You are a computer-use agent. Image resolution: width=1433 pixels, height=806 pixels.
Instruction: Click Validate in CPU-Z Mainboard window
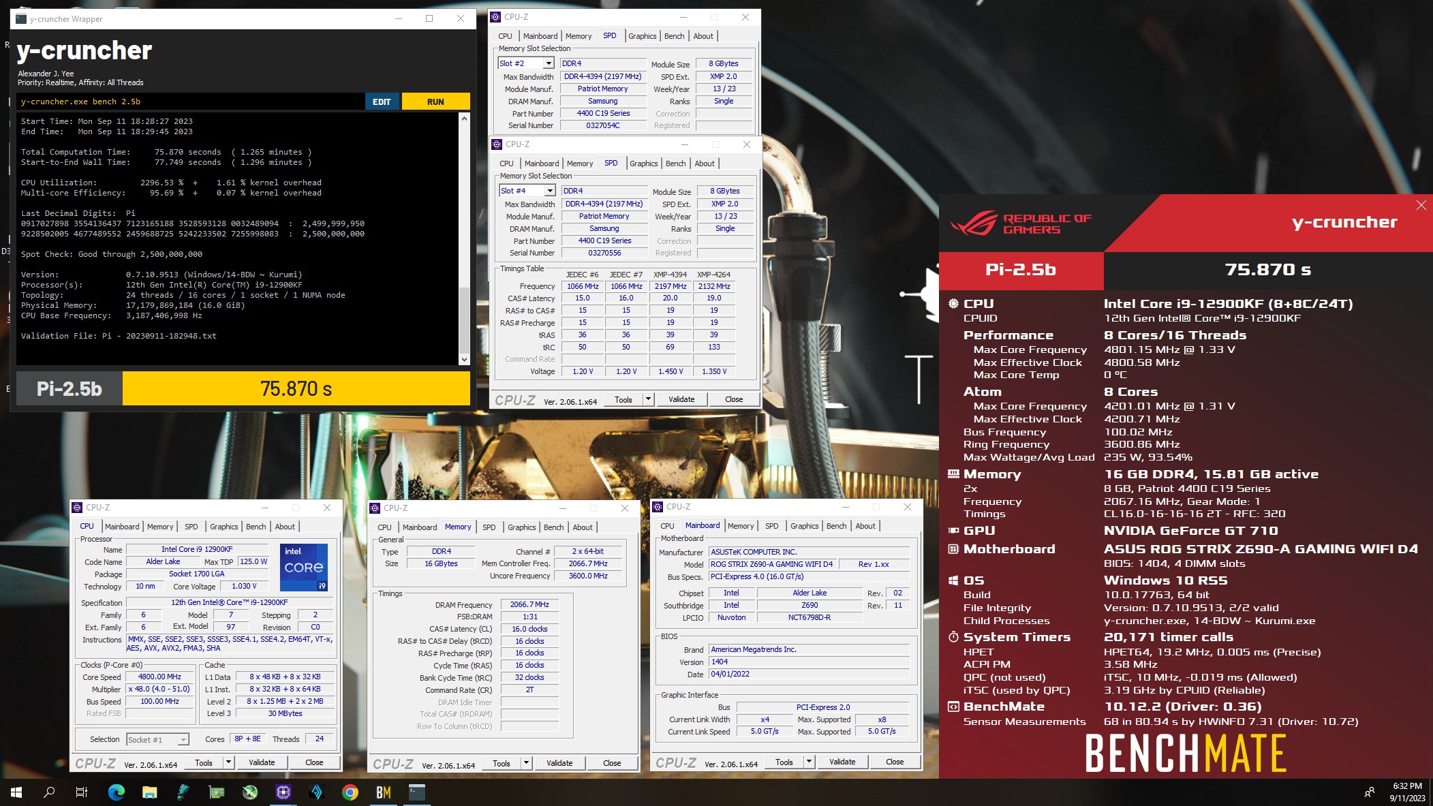[x=842, y=762]
